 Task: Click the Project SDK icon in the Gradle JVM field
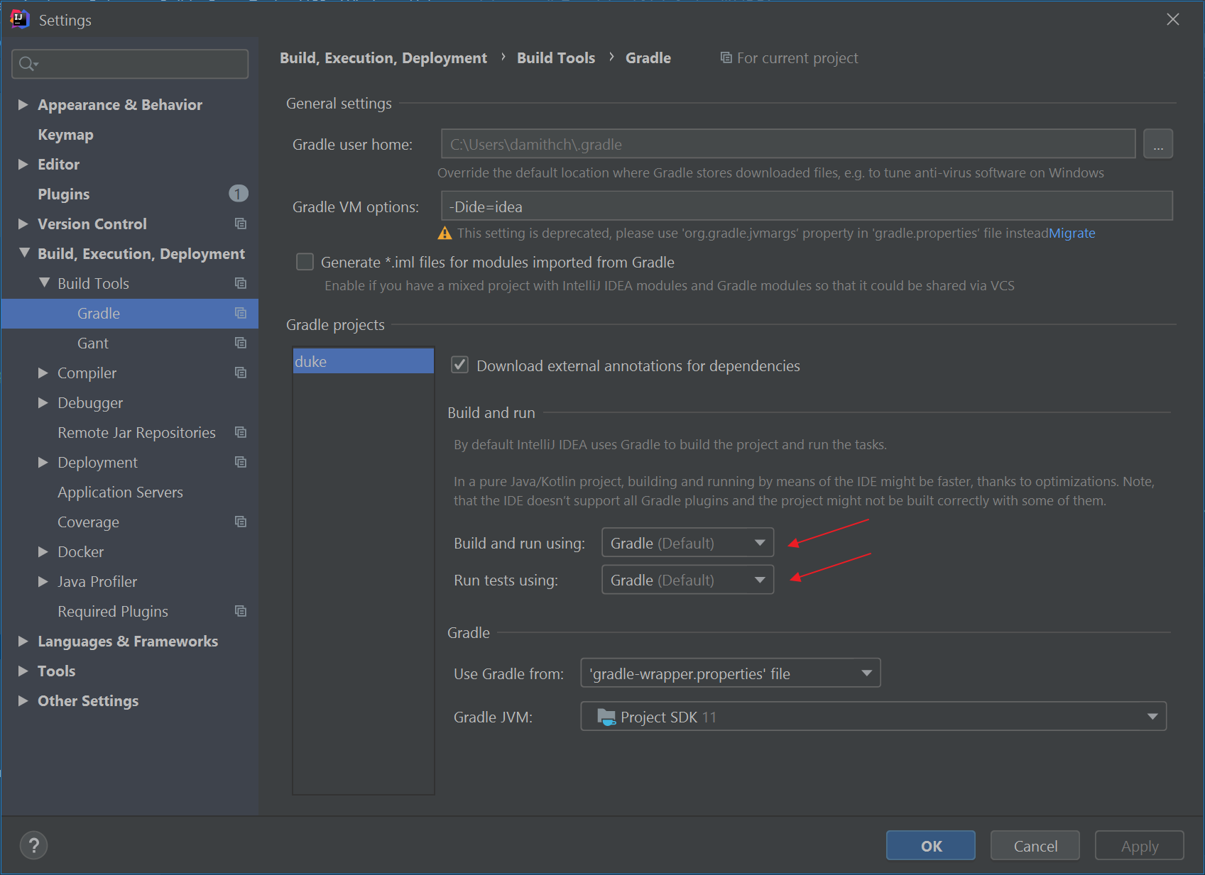606,716
